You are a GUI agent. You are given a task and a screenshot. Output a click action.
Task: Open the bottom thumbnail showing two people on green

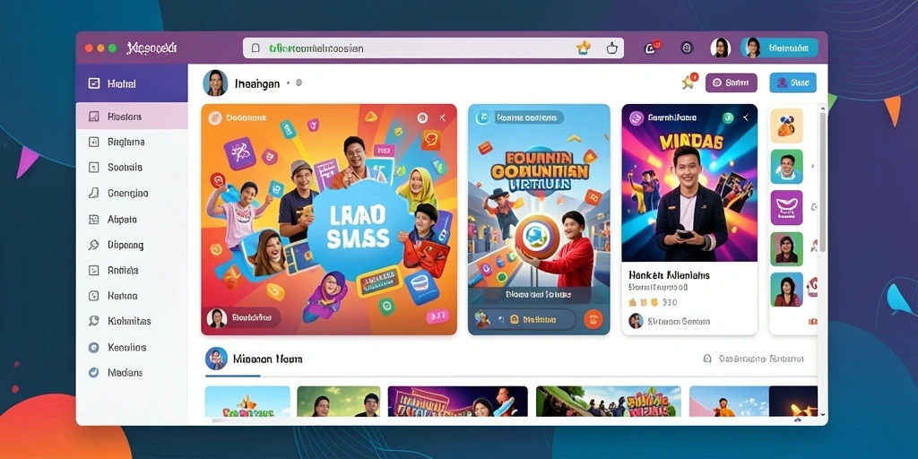point(339,402)
